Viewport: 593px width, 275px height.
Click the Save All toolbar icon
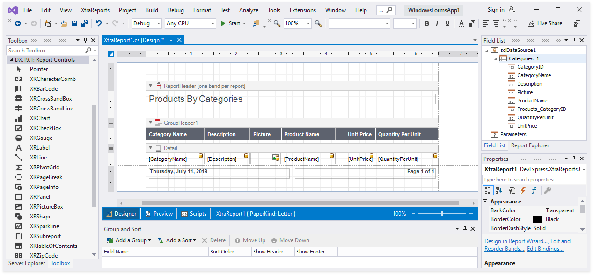click(x=85, y=23)
